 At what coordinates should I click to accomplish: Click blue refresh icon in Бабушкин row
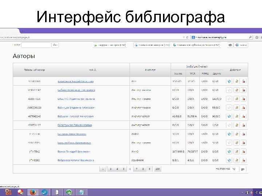click(229, 117)
